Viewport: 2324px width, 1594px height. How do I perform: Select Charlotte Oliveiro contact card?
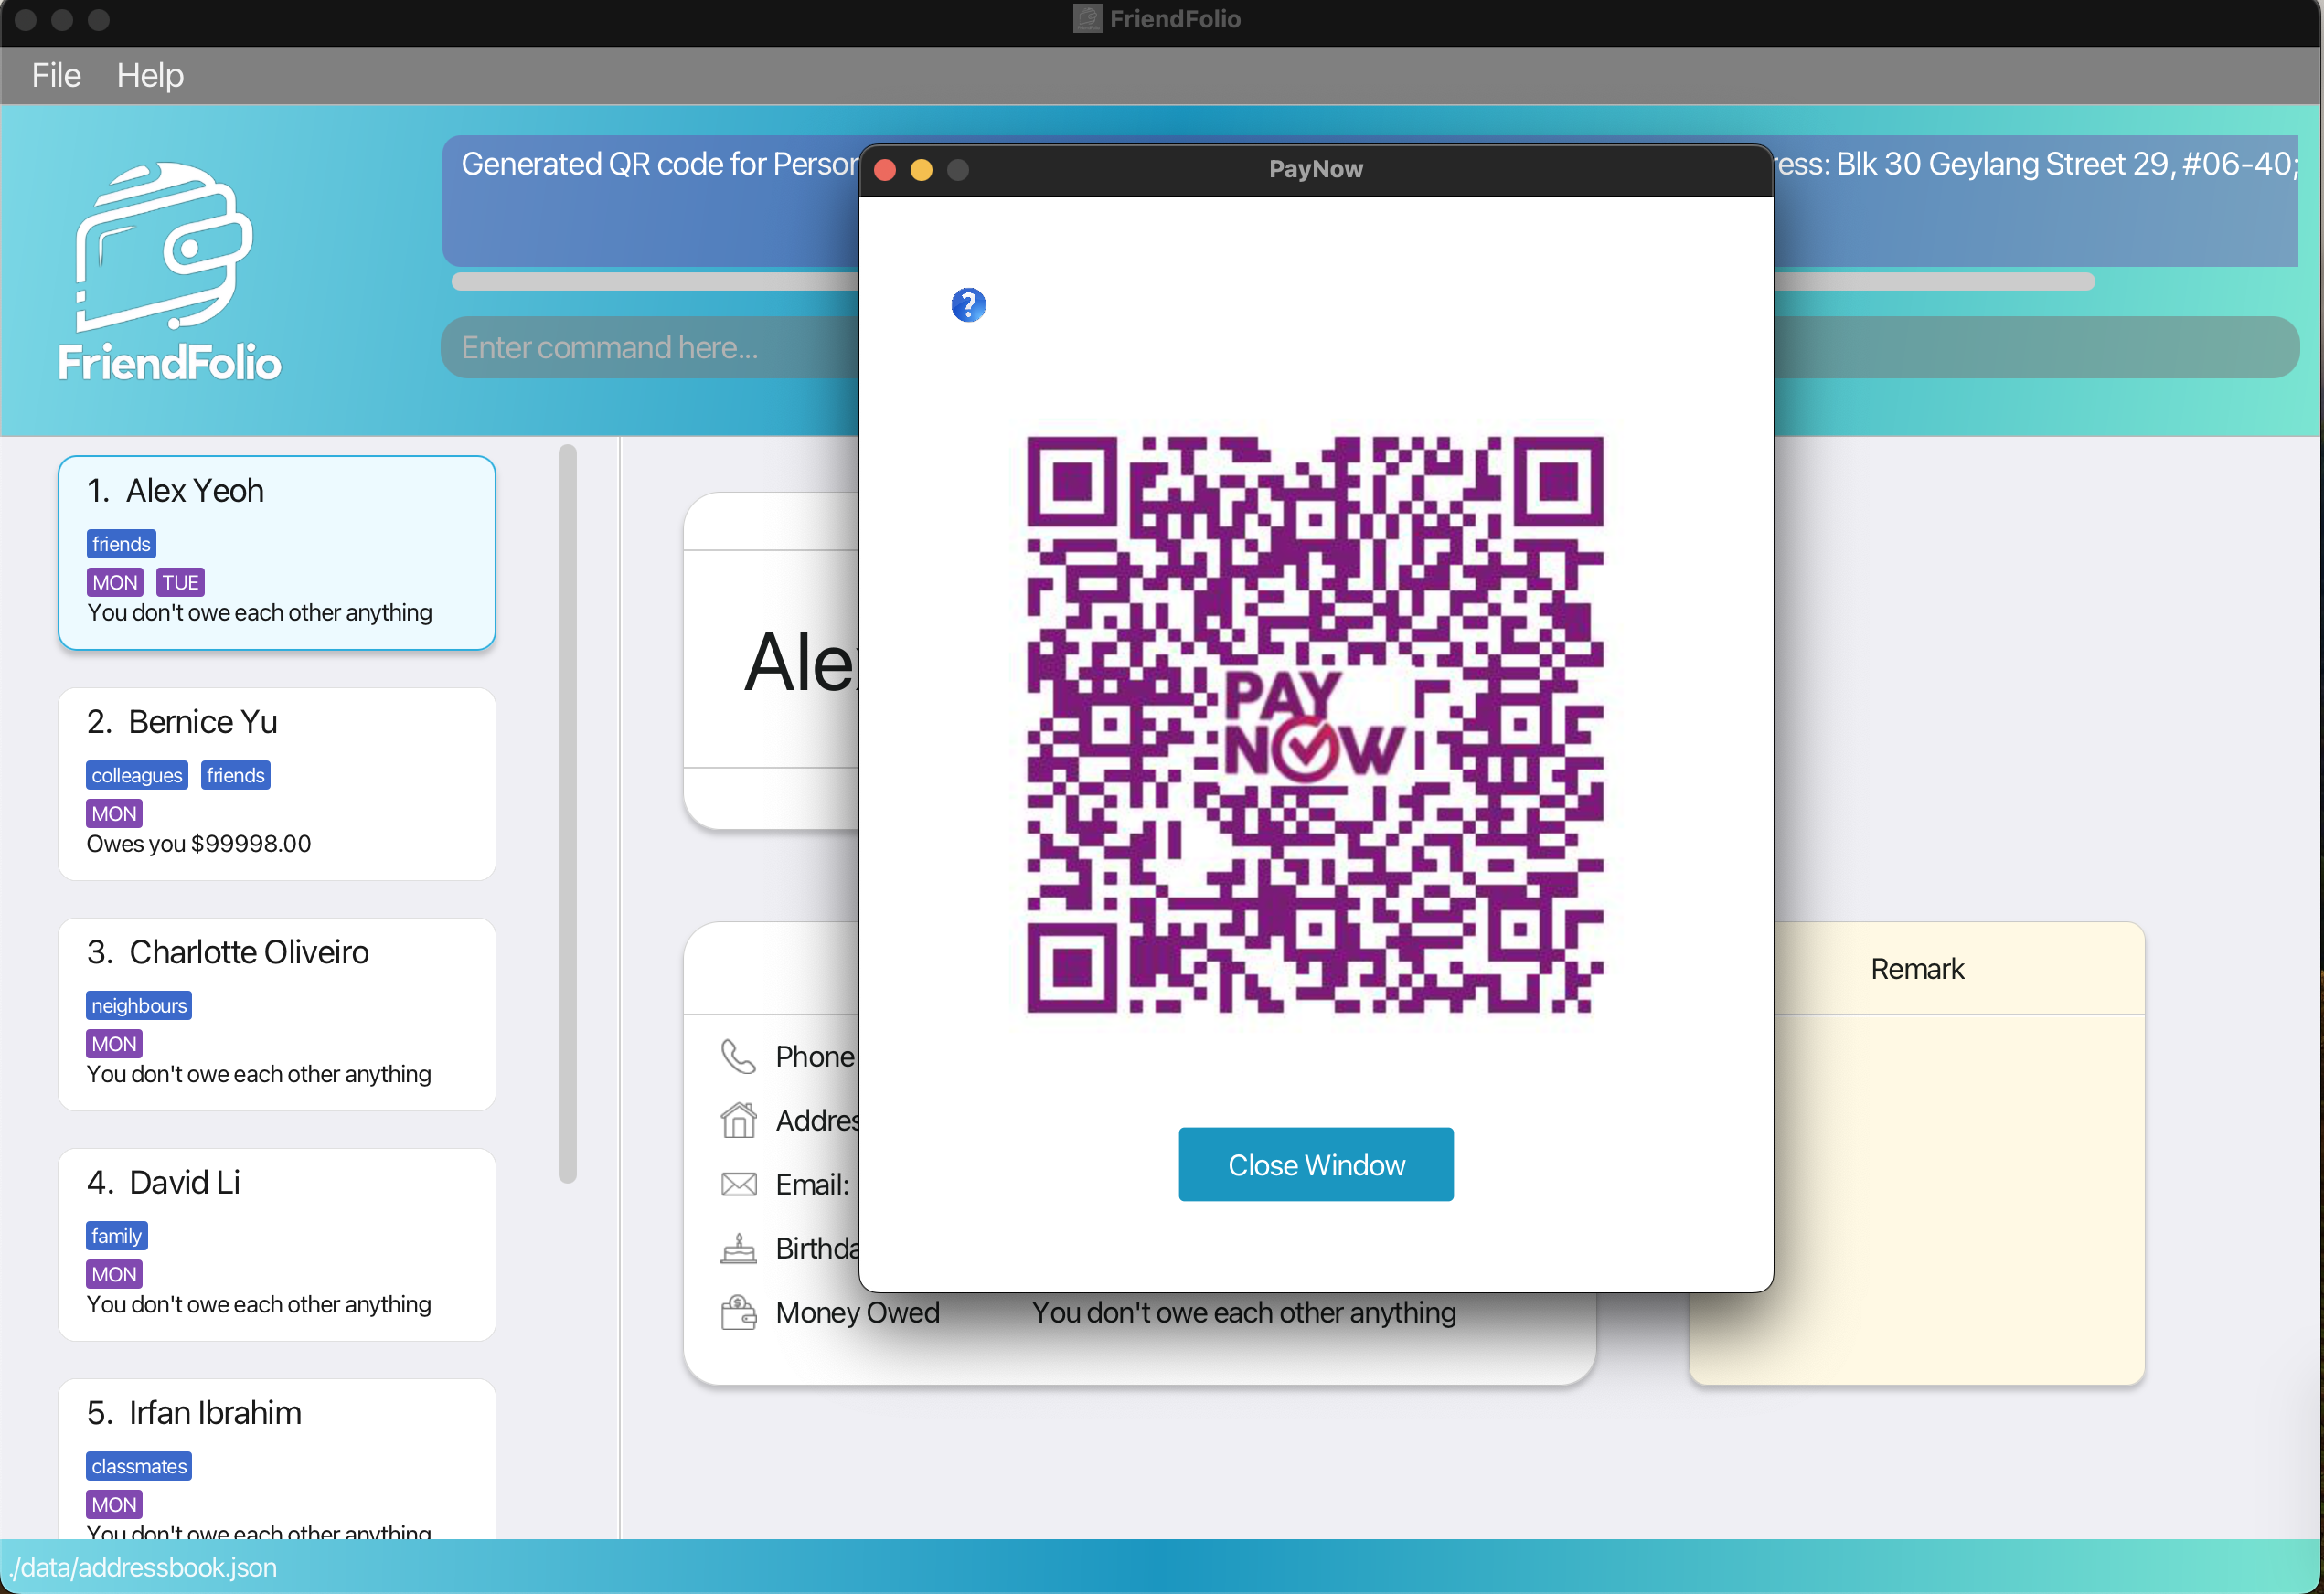coord(277,1013)
